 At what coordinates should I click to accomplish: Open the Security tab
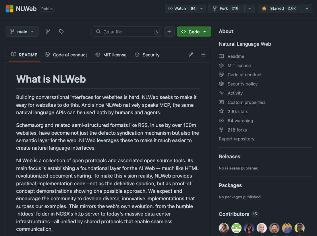point(147,55)
